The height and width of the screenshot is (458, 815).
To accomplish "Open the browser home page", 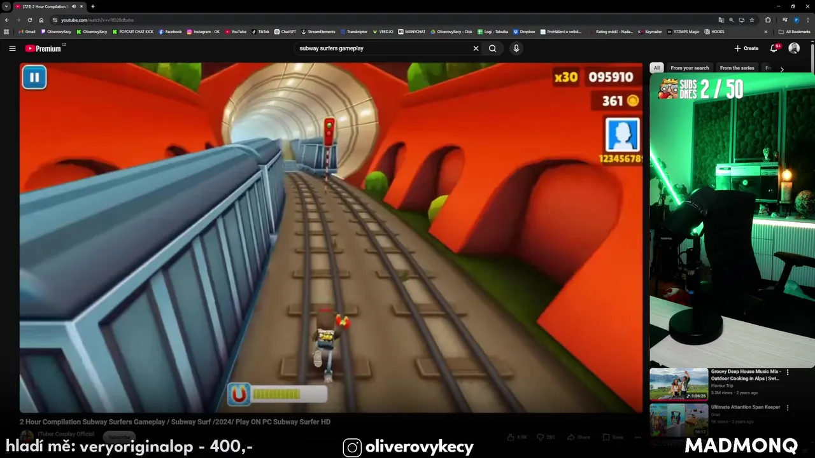I will (x=41, y=20).
